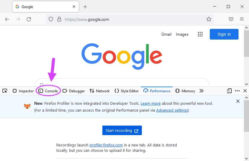This screenshot has height=161, width=249.
Task: Close the Google tab
Action: [x=74, y=7]
